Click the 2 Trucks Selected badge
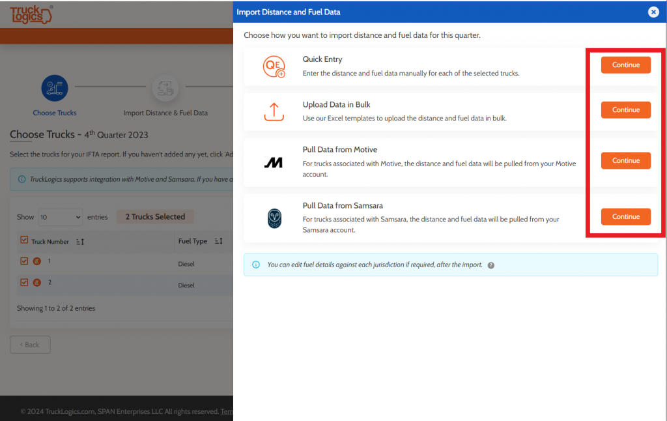Image resolution: width=667 pixels, height=421 pixels. [x=155, y=216]
